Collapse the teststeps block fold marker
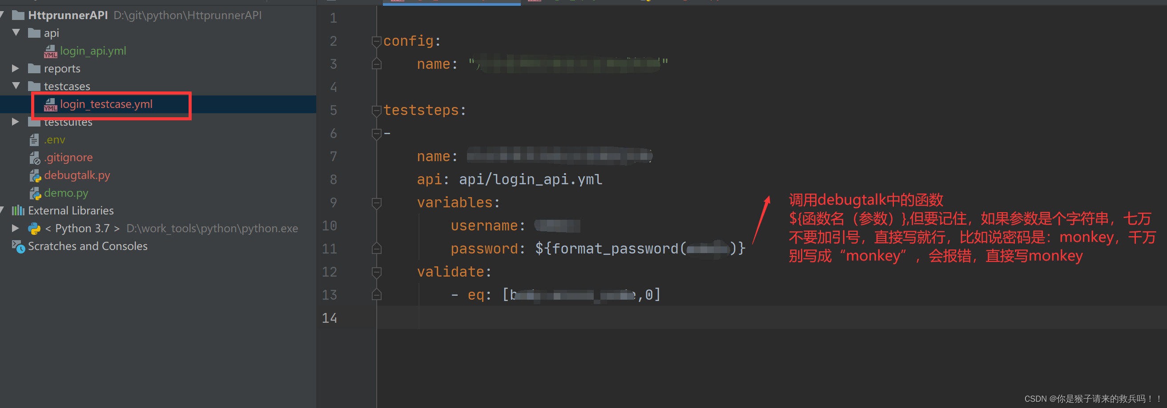This screenshot has width=1167, height=408. pyautogui.click(x=376, y=110)
